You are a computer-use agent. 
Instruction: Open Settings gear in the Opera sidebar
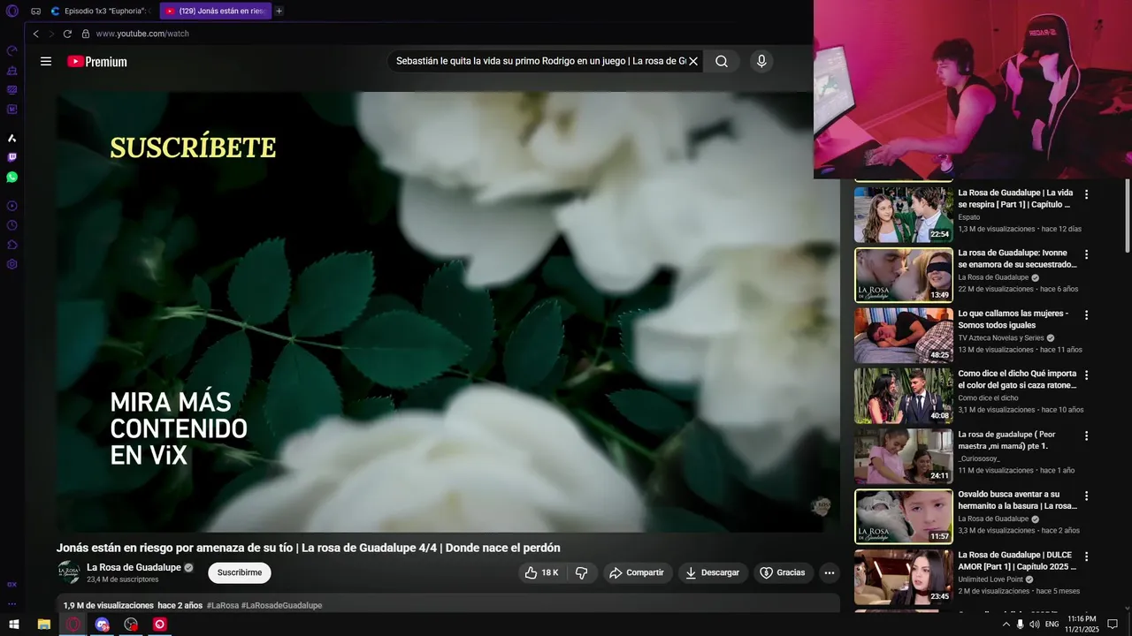coord(12,264)
